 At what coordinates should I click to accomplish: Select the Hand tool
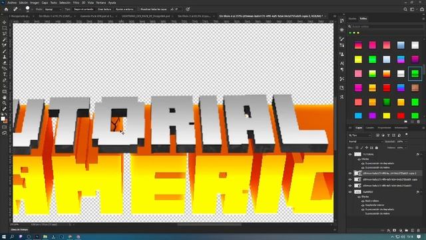coord(5,97)
